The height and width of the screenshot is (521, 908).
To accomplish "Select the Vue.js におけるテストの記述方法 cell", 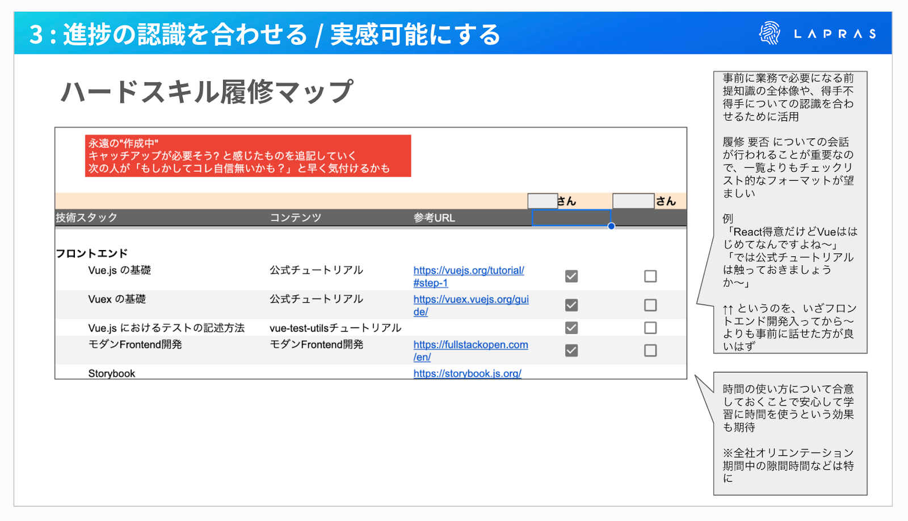I will [166, 328].
